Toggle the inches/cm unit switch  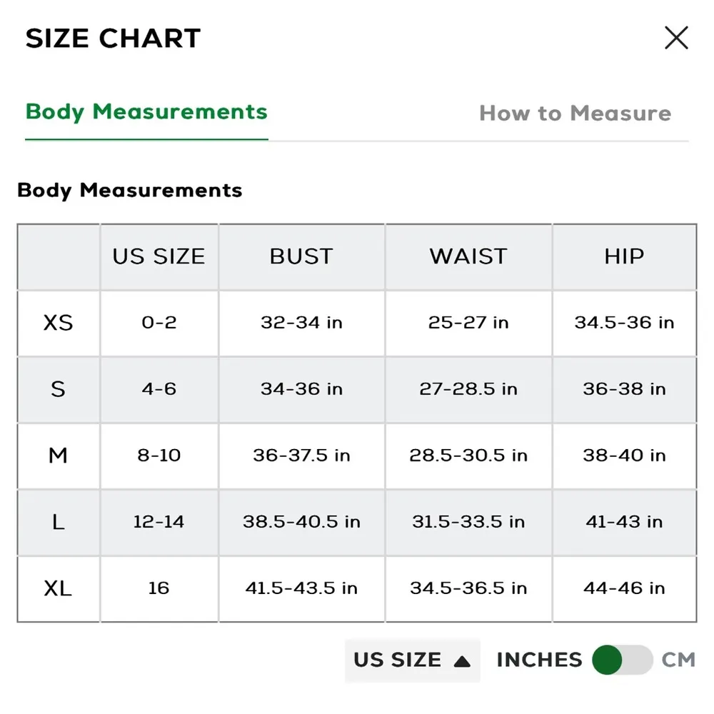(x=622, y=660)
